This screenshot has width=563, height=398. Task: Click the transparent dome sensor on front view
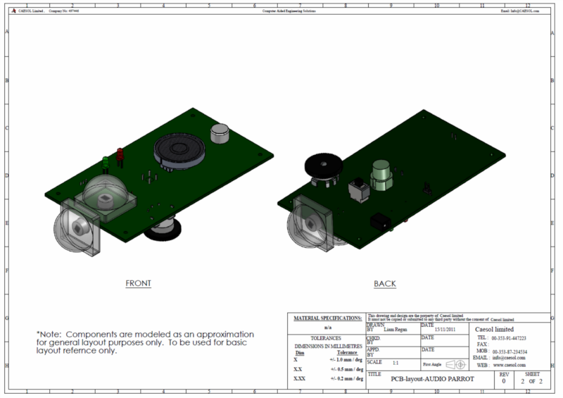(106, 199)
